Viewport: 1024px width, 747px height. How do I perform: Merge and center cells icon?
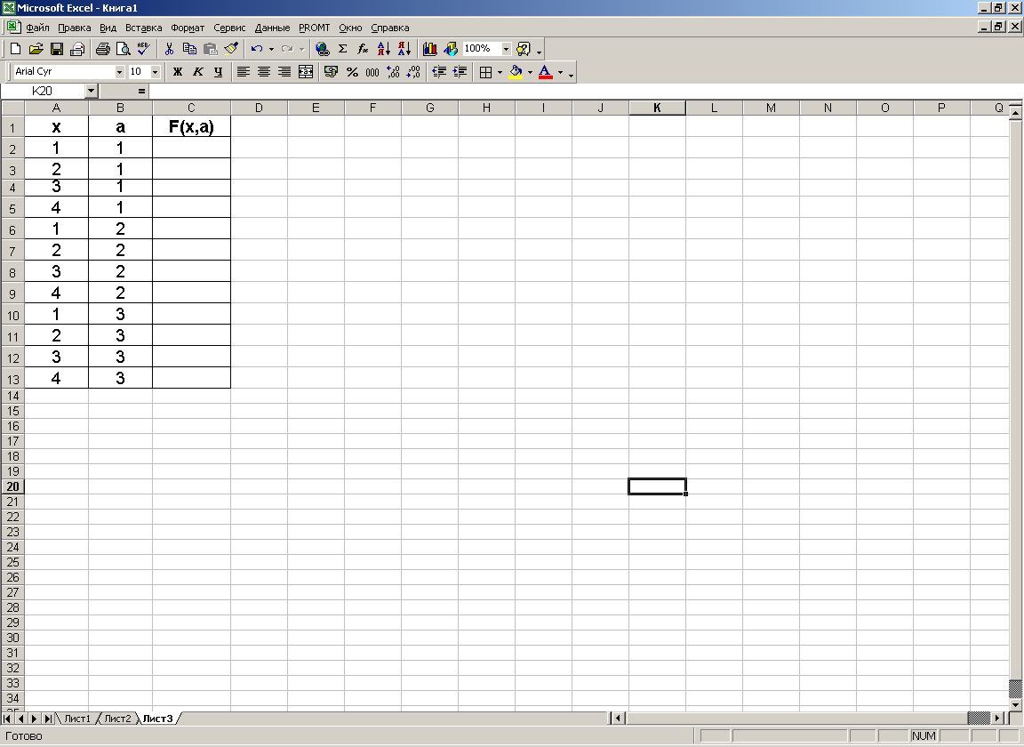306,72
